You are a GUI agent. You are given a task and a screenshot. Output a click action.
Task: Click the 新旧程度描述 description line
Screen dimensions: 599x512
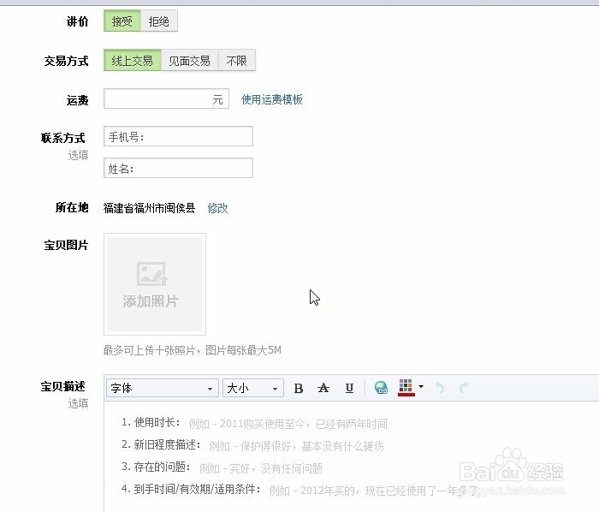252,445
